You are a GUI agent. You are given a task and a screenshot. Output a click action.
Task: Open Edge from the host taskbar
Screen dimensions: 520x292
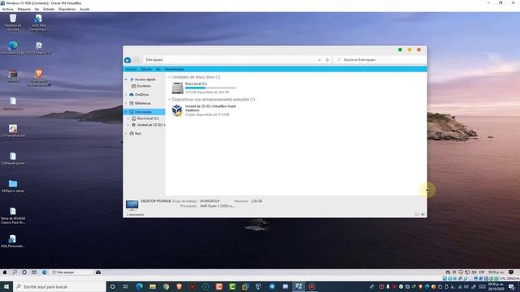point(139,286)
